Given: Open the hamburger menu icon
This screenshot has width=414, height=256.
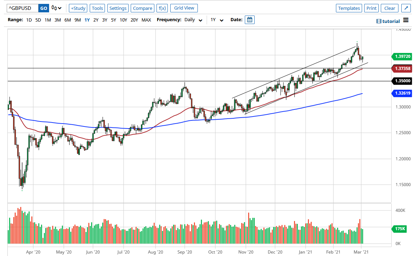Looking at the screenshot, I should [406, 20].
